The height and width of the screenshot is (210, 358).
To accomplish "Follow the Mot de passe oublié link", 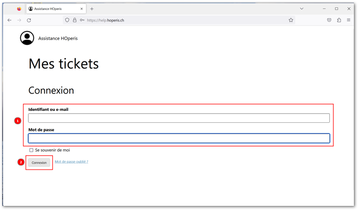I will 71,162.
